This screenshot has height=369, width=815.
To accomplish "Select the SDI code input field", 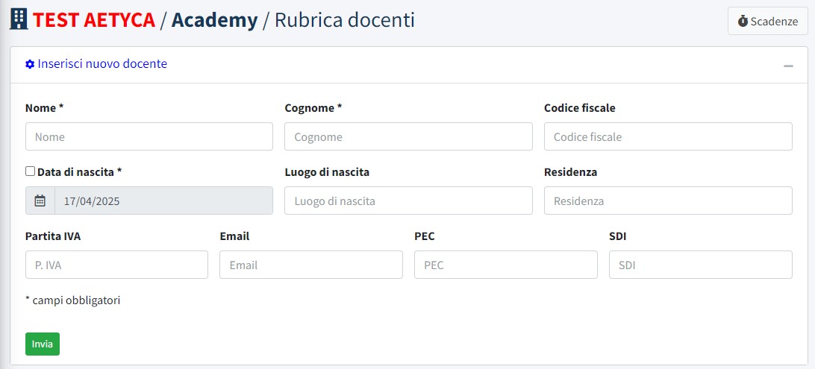I will pyautogui.click(x=700, y=265).
